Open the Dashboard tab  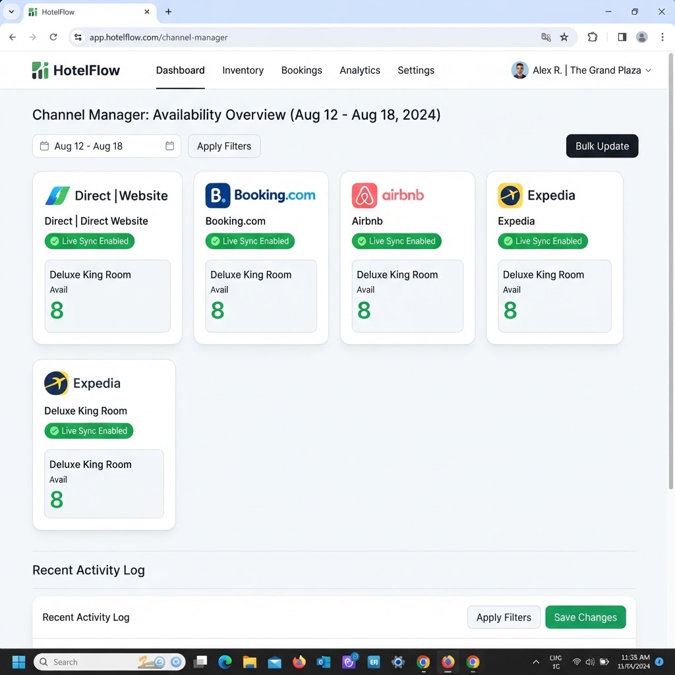click(x=180, y=70)
